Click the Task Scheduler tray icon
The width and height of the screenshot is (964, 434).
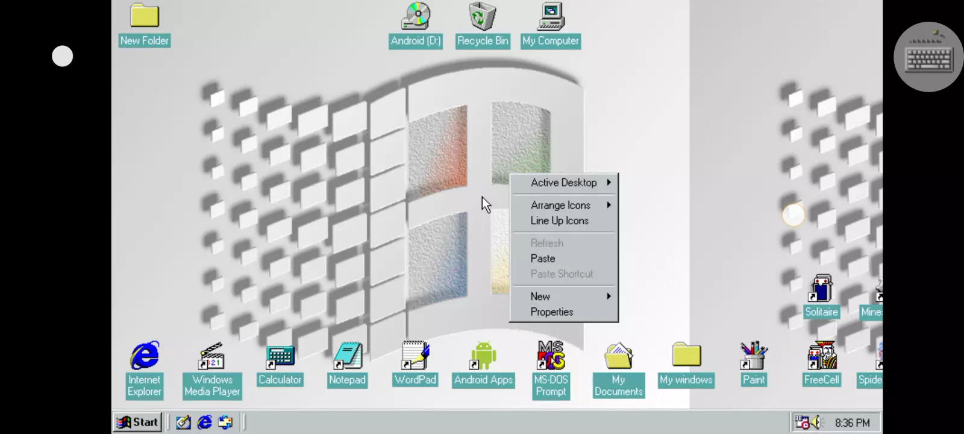point(802,423)
